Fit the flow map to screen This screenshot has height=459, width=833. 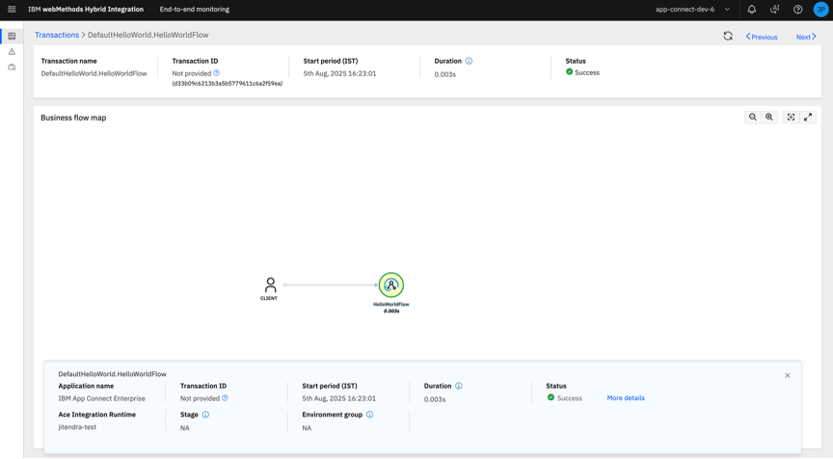pyautogui.click(x=791, y=118)
